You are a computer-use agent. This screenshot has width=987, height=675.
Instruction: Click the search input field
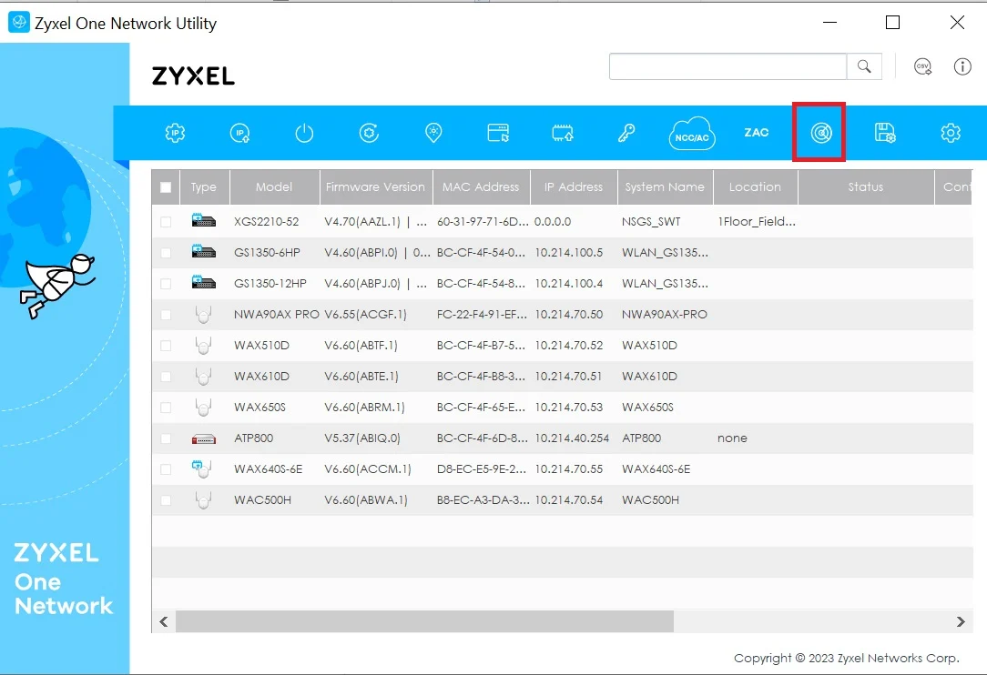pos(728,66)
